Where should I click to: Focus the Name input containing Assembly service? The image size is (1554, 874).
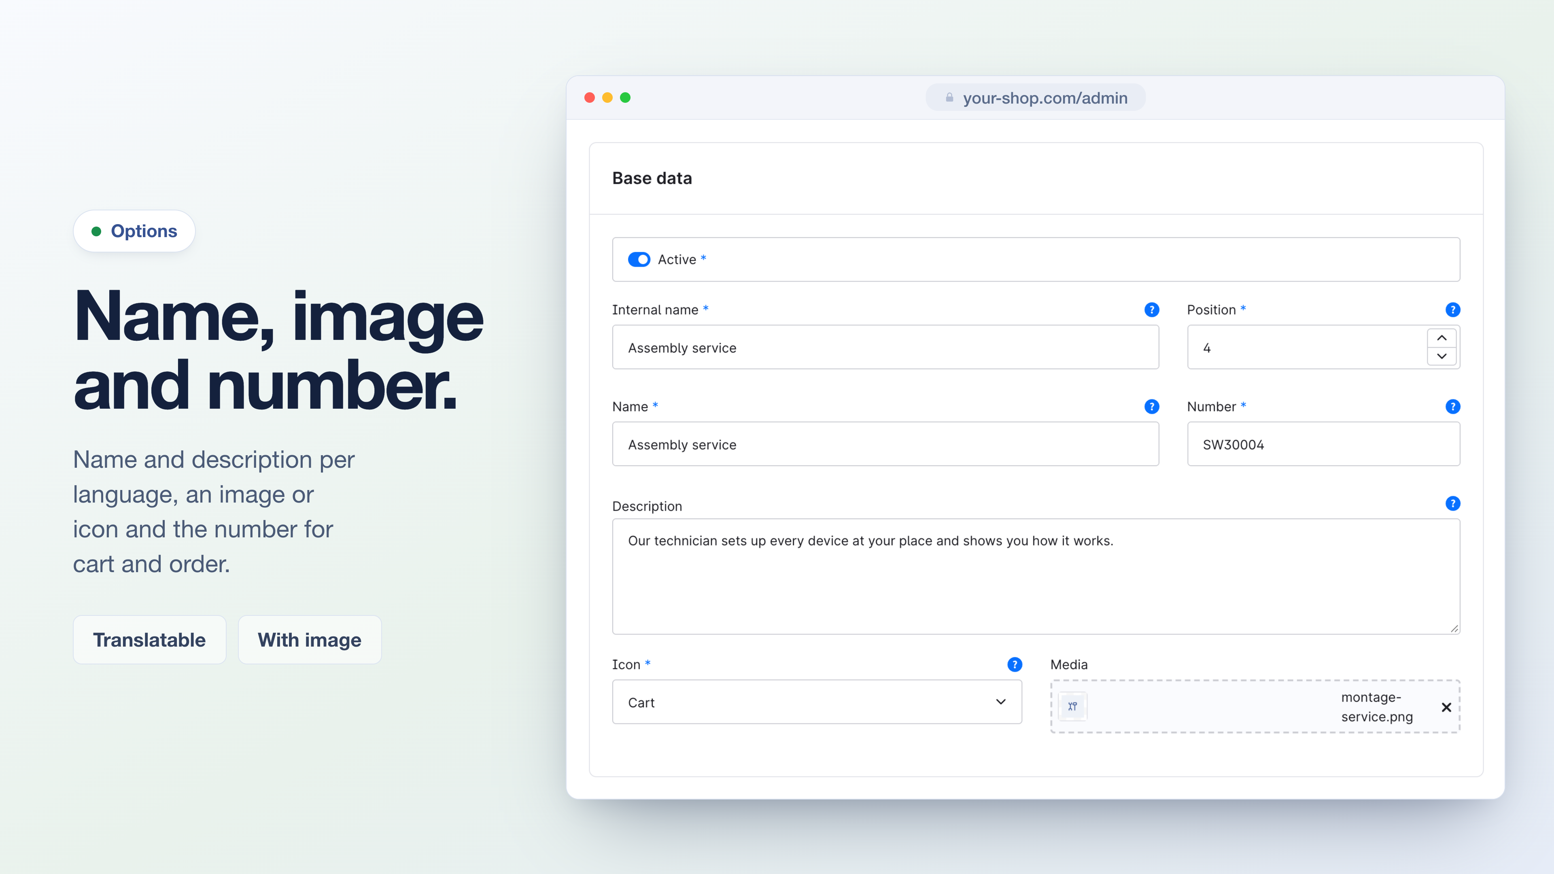tap(885, 444)
